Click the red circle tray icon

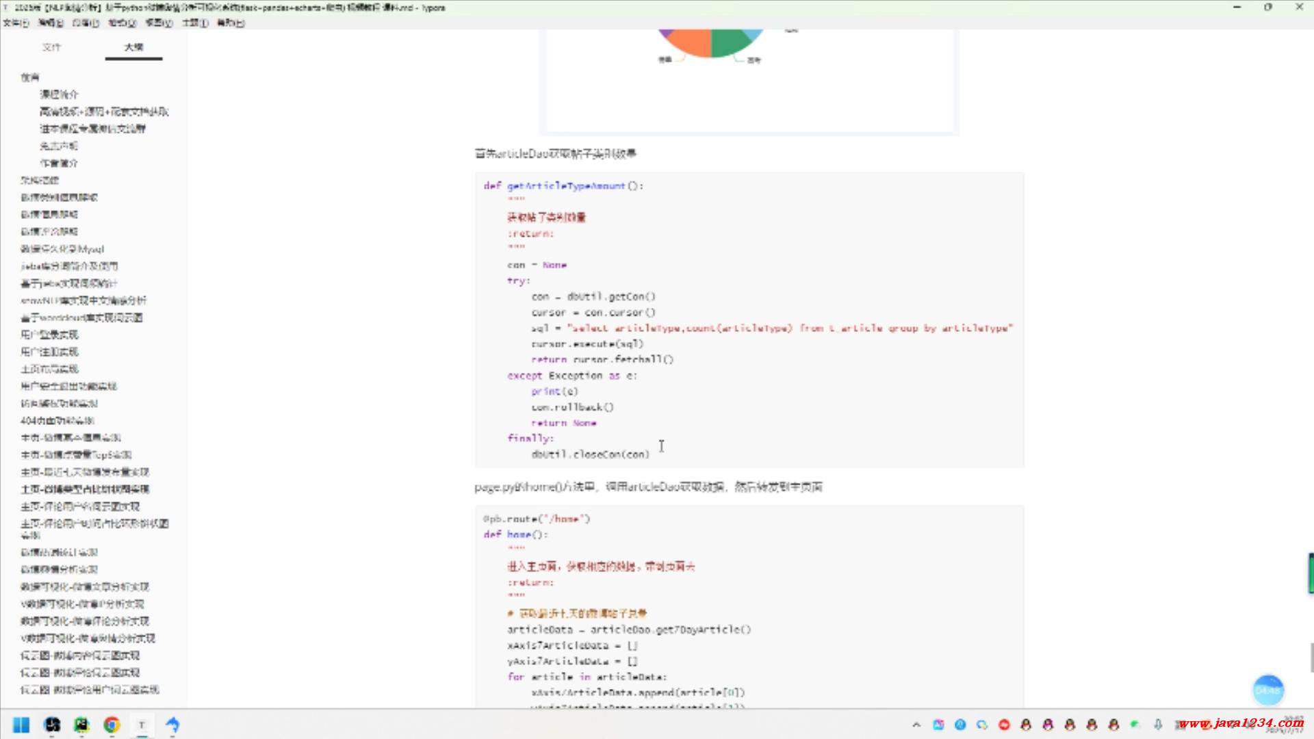pyautogui.click(x=1004, y=725)
